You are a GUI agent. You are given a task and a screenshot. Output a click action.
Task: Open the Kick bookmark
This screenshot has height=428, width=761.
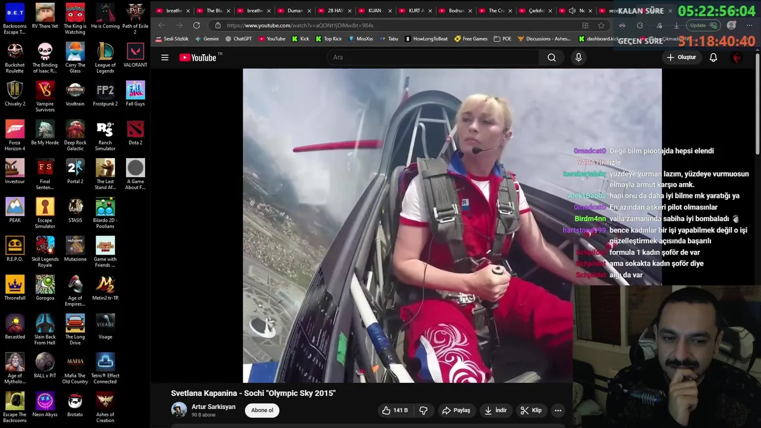click(x=300, y=39)
